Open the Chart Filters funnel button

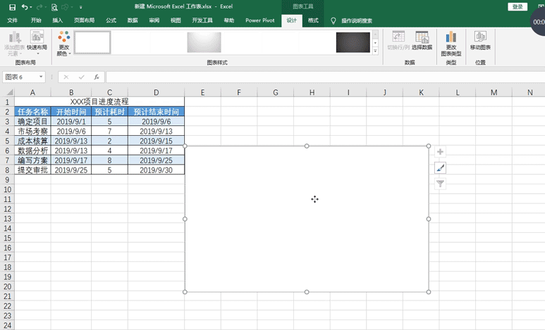click(x=440, y=184)
